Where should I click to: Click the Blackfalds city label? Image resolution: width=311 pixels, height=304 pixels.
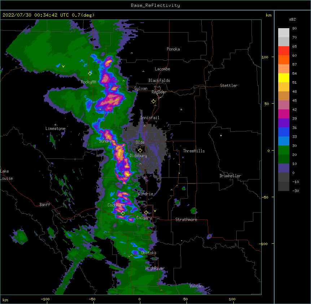[x=159, y=81]
